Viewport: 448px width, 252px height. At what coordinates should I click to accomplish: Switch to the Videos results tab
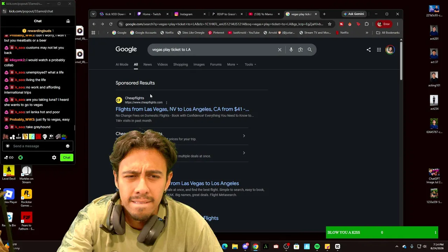(162, 64)
